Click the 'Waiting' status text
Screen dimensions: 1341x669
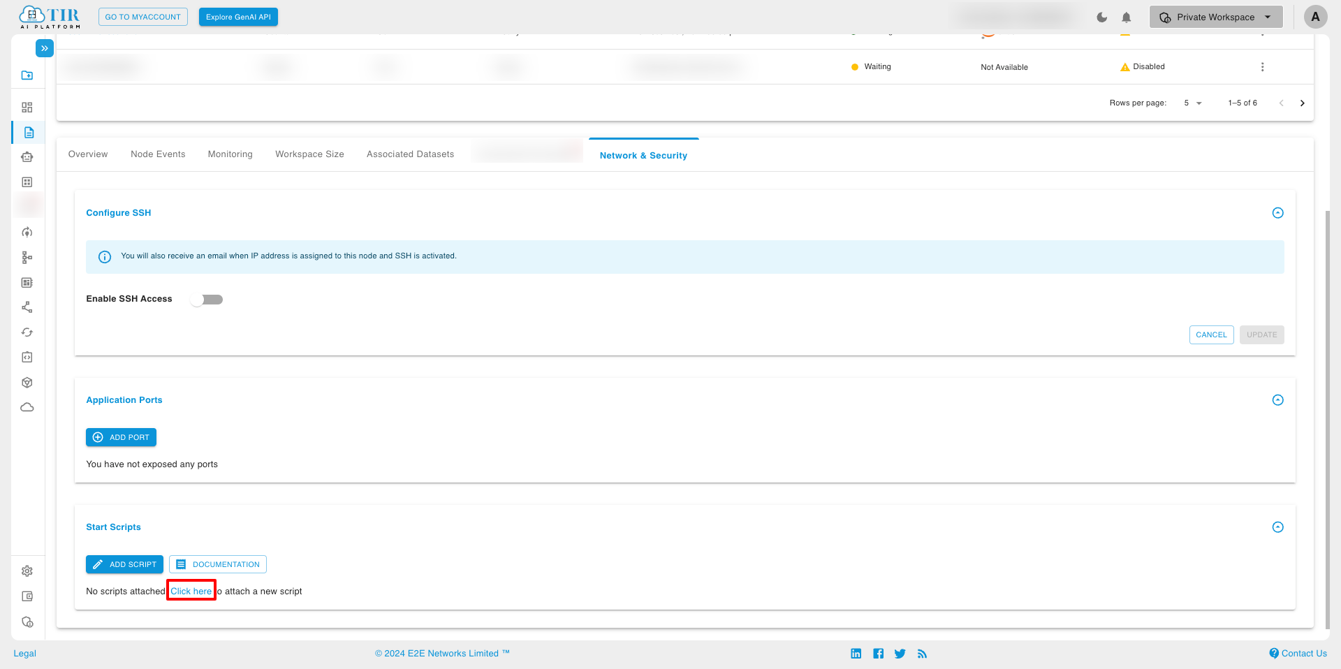tap(878, 67)
